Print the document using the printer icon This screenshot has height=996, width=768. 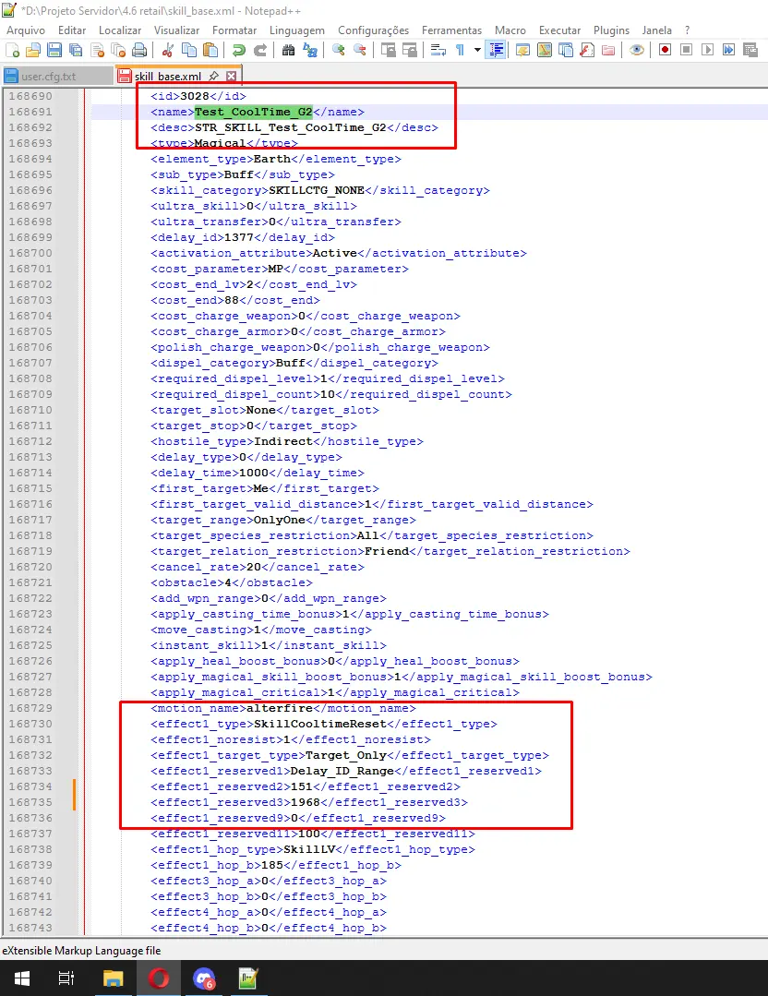click(139, 50)
